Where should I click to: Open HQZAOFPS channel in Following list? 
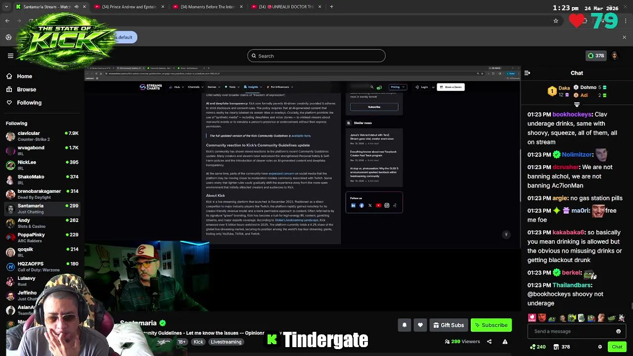click(42, 267)
